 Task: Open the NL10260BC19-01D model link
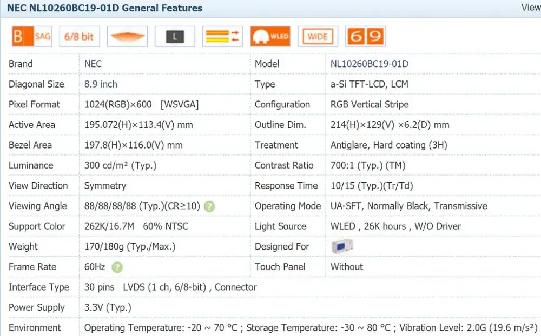click(x=369, y=64)
